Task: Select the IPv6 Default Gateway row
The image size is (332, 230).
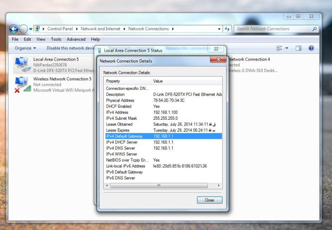Action: [x=164, y=172]
